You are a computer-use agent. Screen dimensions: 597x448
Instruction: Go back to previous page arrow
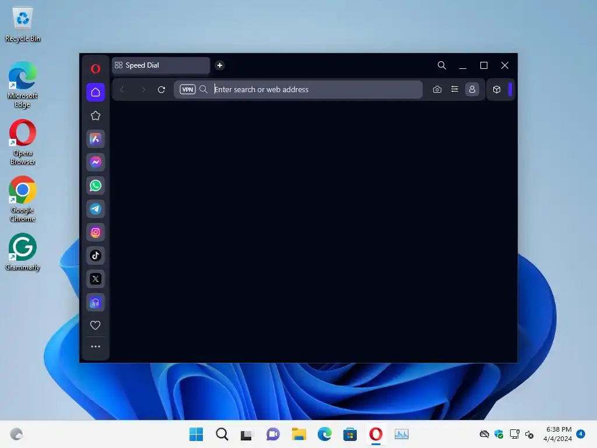coord(122,89)
